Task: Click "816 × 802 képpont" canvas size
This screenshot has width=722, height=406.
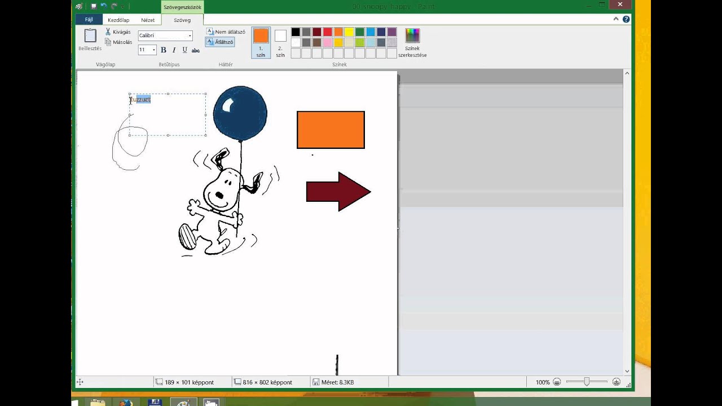Action: coord(267,382)
